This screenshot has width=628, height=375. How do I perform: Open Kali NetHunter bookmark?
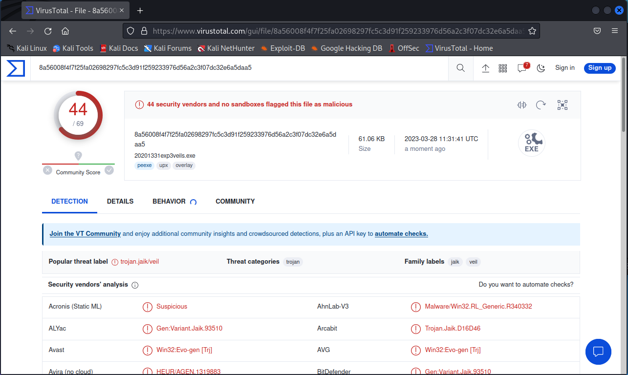coord(226,48)
